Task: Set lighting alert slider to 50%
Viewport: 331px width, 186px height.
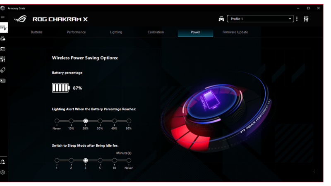Action: (129, 121)
